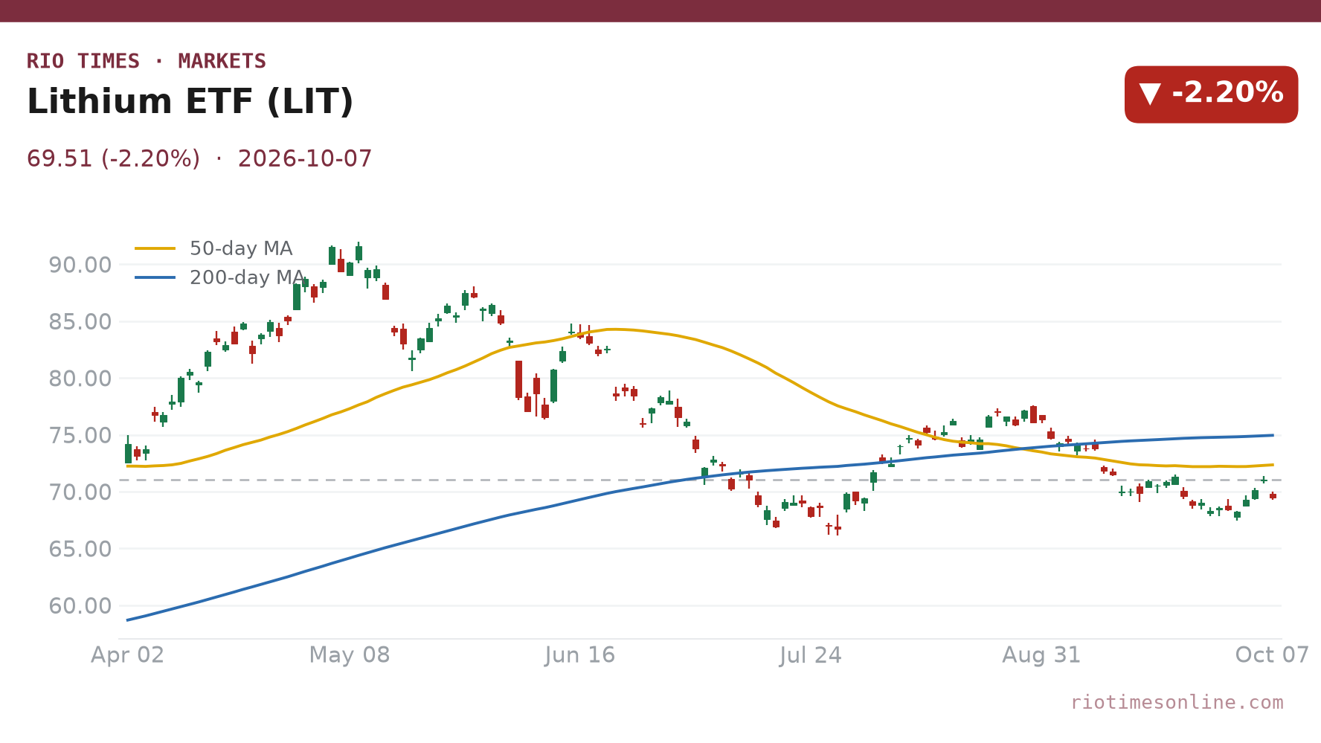
Task: Click the 70.00 y-axis label
Action: click(x=80, y=492)
